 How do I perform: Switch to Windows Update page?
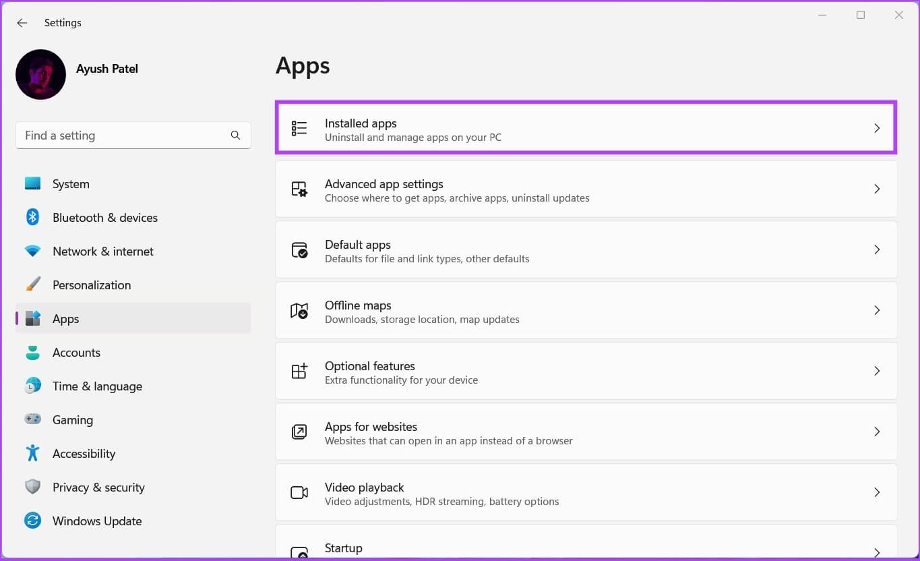96,521
